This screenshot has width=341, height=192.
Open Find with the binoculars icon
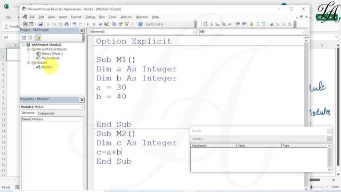tap(67, 24)
